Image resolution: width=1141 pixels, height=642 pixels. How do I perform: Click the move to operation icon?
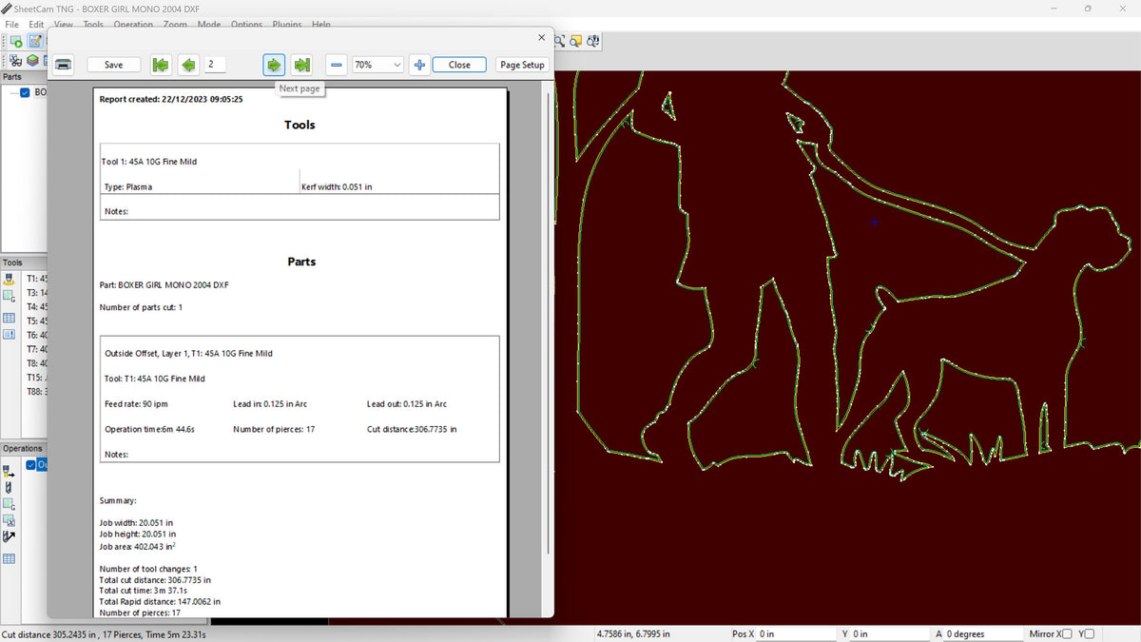[10, 536]
